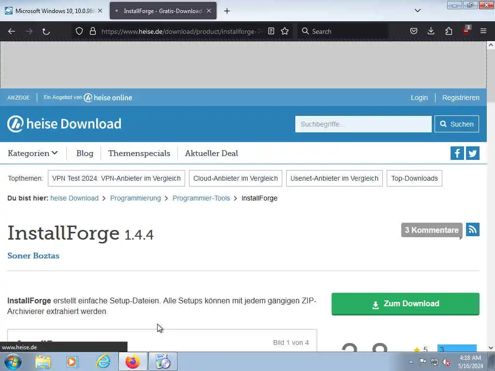Open the list all tabs chevron
This screenshot has width=495, height=371.
(x=417, y=11)
